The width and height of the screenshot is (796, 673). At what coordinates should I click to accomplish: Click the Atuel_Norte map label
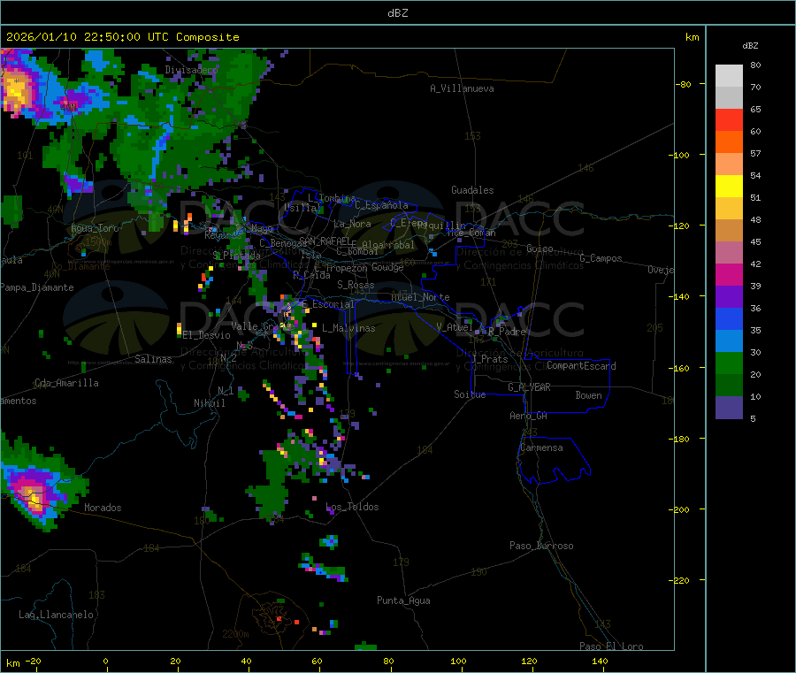click(x=420, y=297)
